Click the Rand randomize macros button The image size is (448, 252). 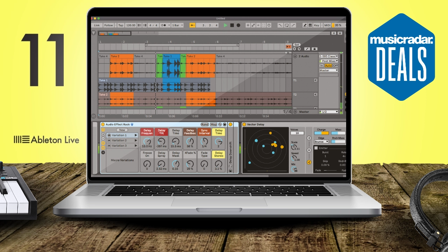click(205, 124)
